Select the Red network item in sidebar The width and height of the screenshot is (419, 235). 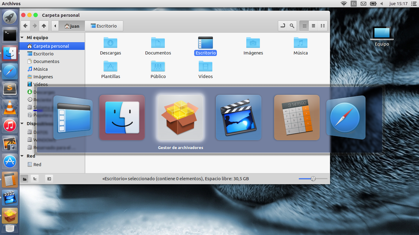(52, 165)
